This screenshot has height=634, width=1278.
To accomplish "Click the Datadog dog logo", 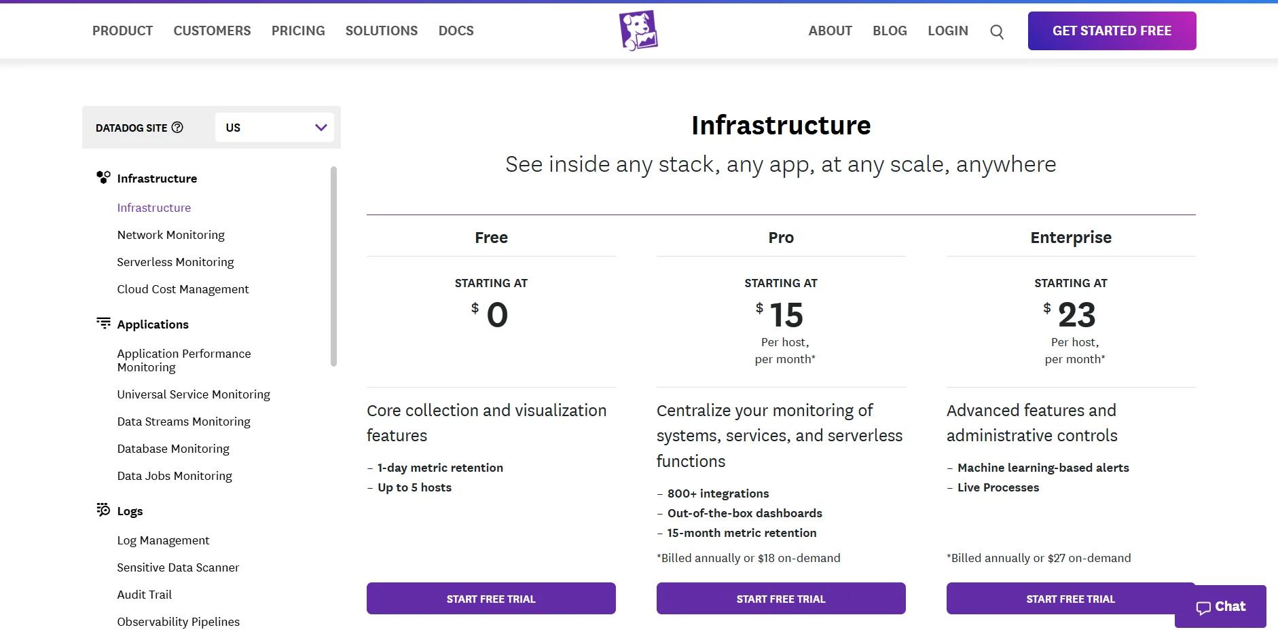I will [x=638, y=30].
